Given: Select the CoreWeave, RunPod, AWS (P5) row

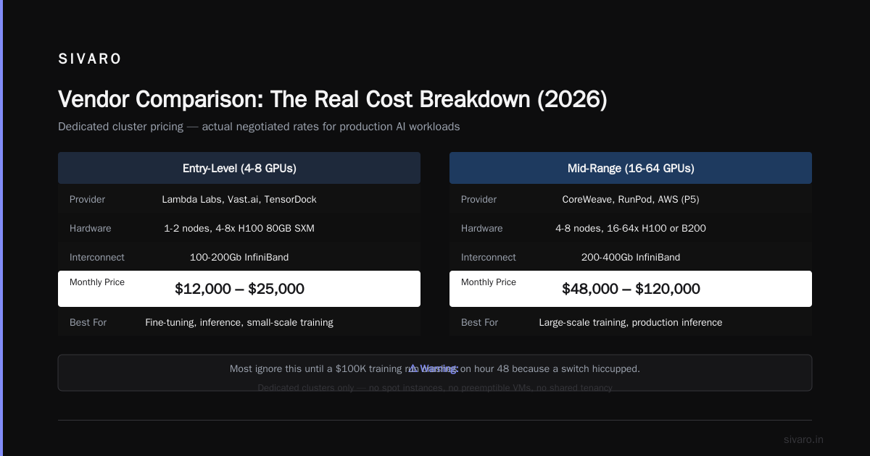Looking at the screenshot, I should tap(631, 199).
